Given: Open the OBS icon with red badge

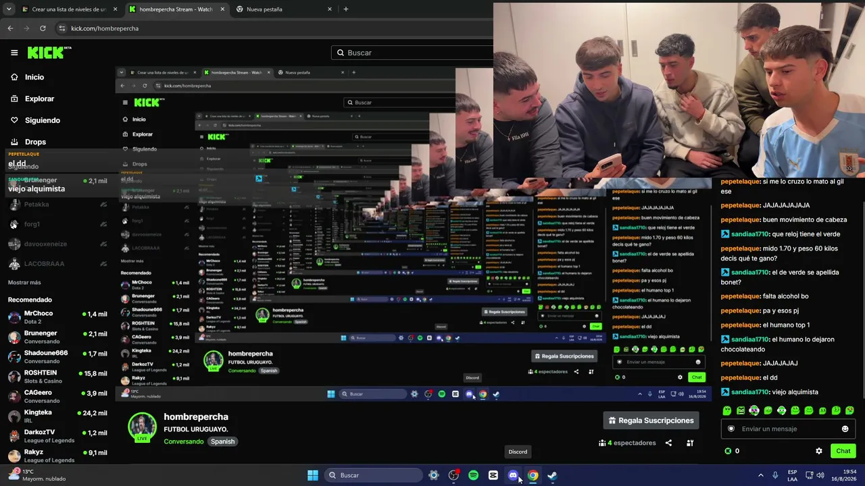Looking at the screenshot, I should pos(453,475).
